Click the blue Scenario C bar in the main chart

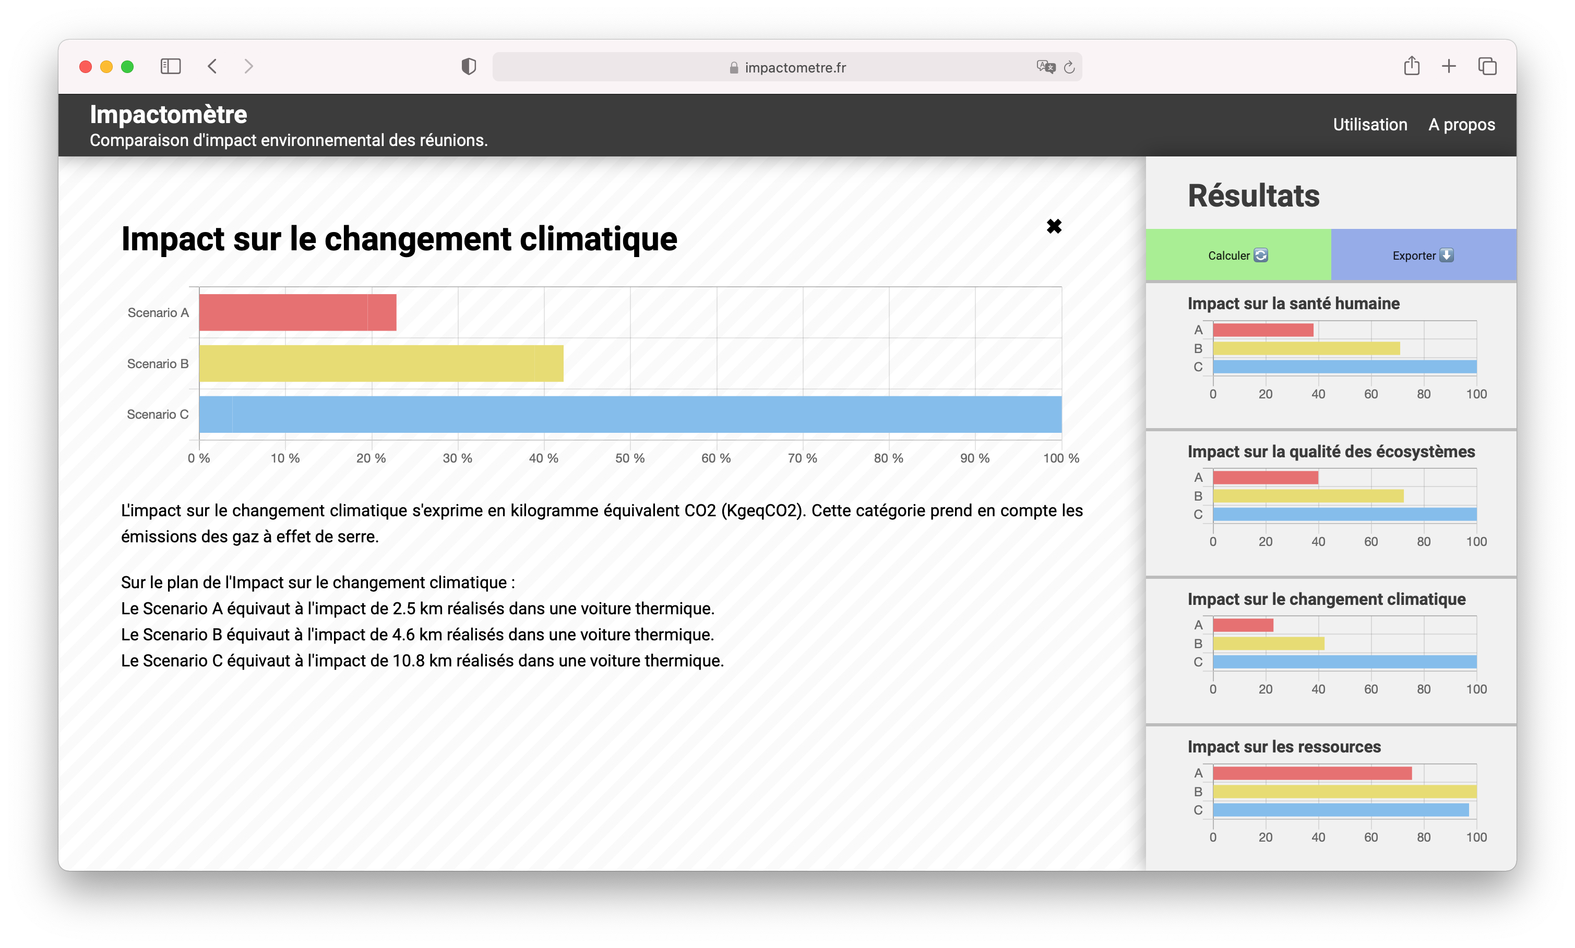[x=629, y=415]
